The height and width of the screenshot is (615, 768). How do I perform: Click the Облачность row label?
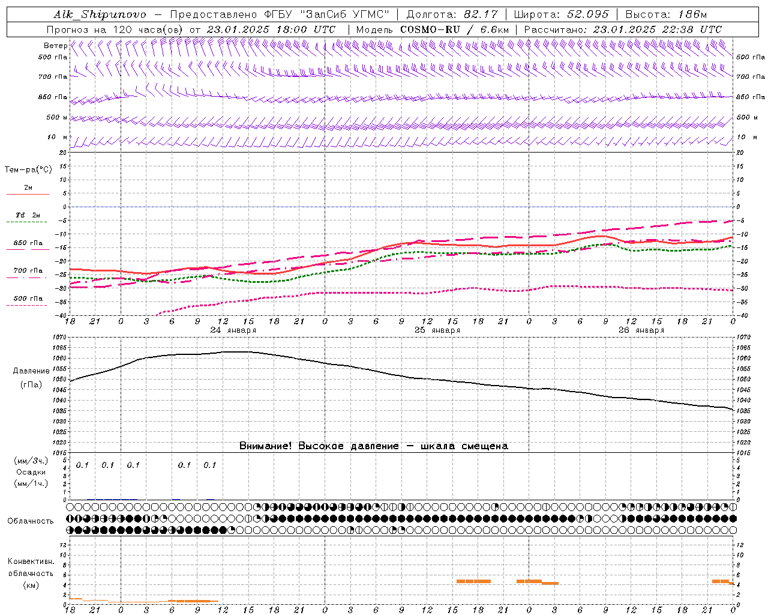click(x=31, y=521)
